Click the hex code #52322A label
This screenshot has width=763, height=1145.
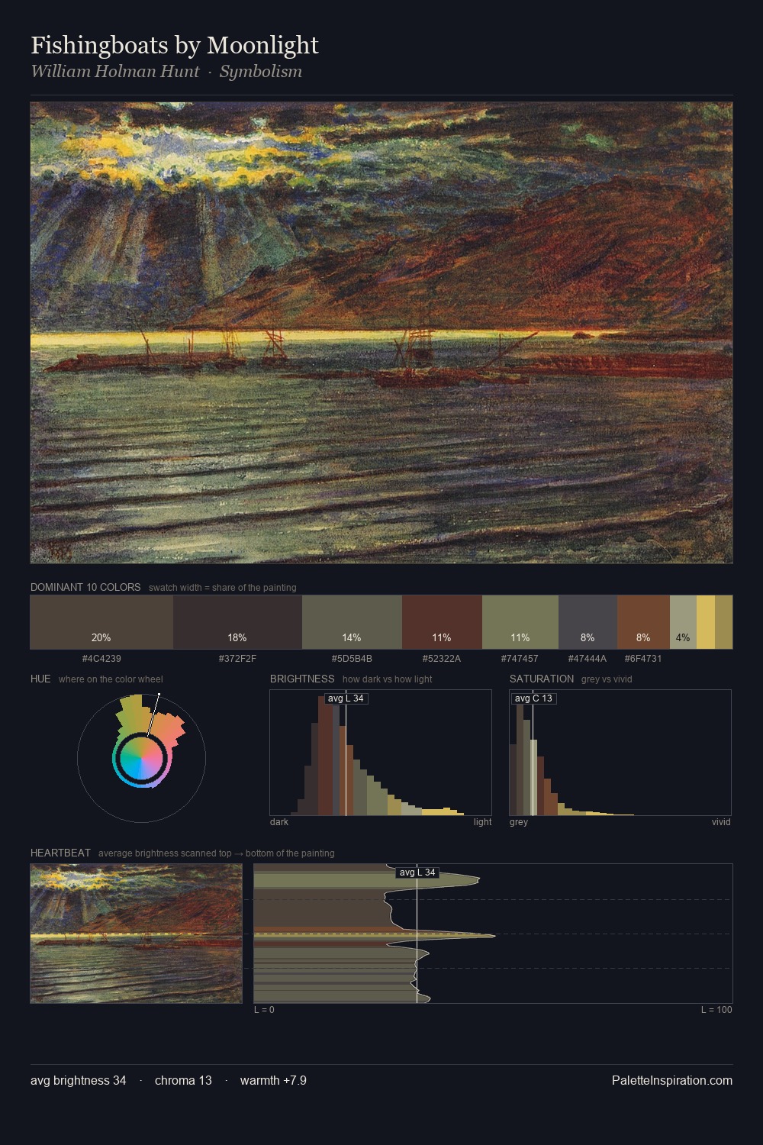click(442, 658)
